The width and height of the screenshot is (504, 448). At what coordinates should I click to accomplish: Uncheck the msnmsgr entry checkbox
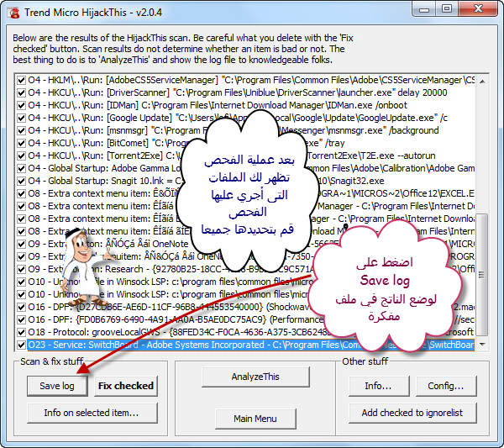(x=21, y=130)
